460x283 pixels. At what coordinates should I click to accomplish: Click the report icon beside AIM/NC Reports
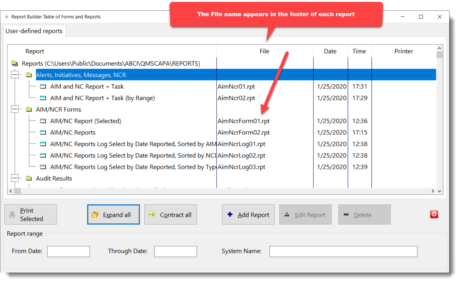(43, 132)
